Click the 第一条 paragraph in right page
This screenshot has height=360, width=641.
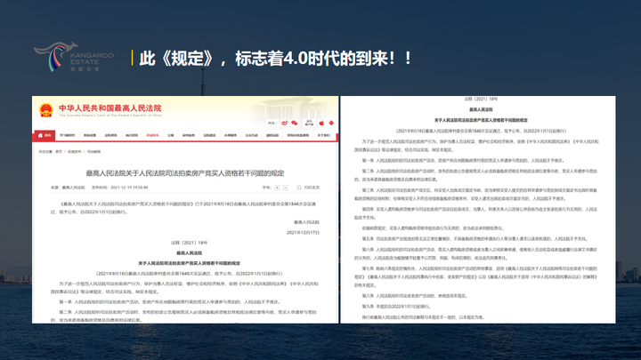pyautogui.click(x=463, y=161)
